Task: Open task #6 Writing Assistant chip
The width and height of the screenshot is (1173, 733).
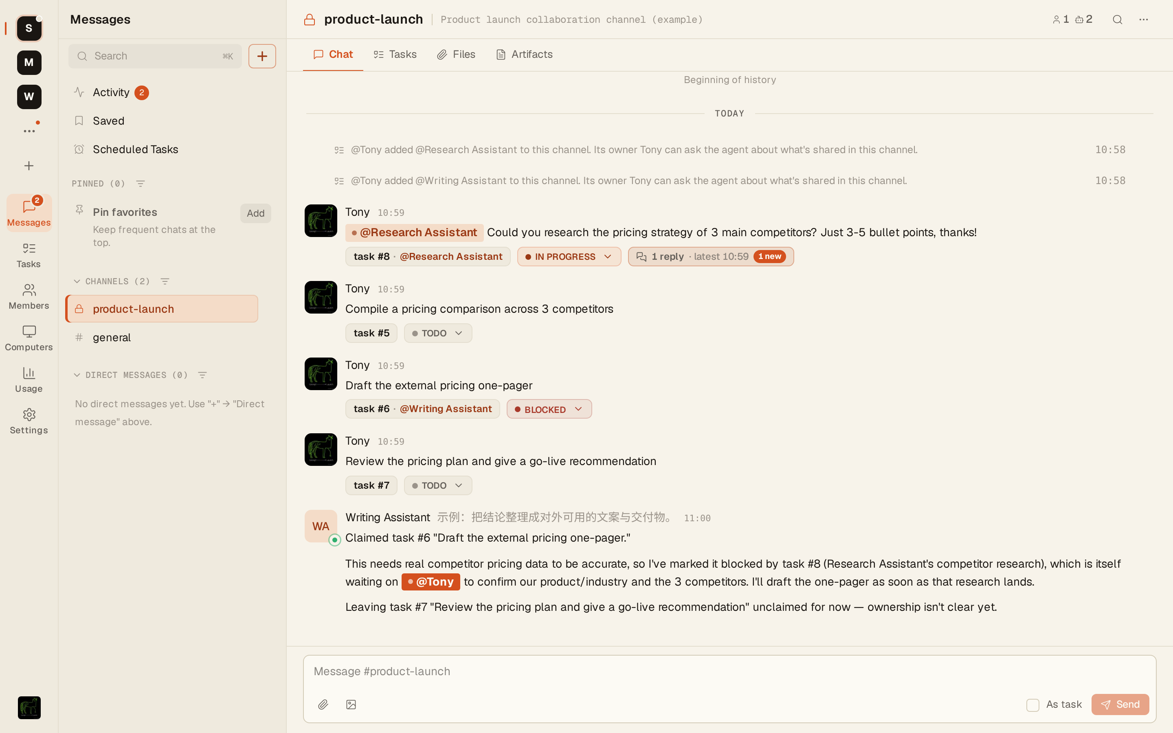Action: (422, 409)
